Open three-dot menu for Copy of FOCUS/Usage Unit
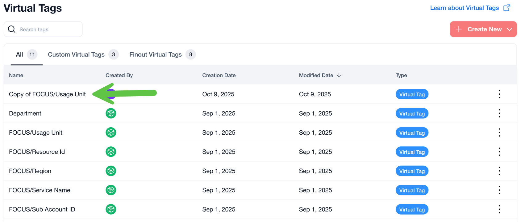 499,94
